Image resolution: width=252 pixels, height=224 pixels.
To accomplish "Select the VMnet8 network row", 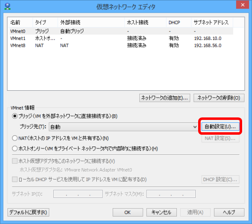I will (121, 45).
